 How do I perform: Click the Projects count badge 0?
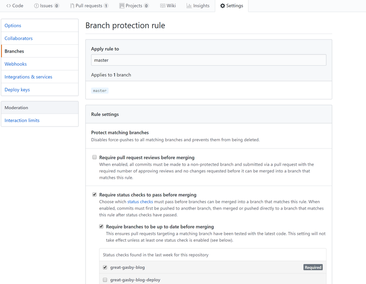(x=146, y=6)
